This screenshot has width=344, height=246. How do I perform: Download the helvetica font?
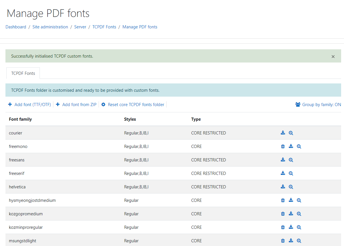[x=283, y=187]
